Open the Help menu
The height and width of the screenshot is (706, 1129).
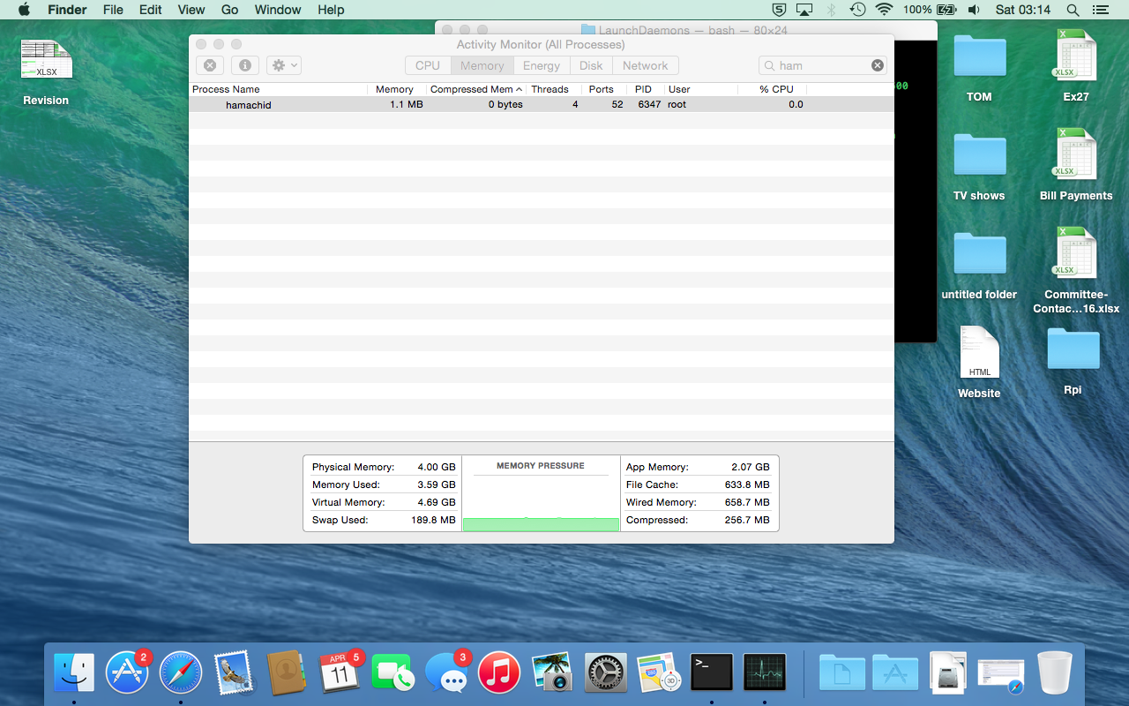tap(331, 10)
